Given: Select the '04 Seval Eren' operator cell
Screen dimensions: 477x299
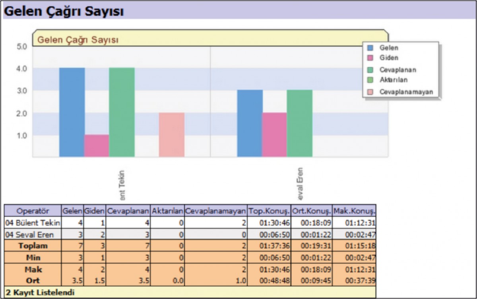Looking at the screenshot, I should (33, 234).
